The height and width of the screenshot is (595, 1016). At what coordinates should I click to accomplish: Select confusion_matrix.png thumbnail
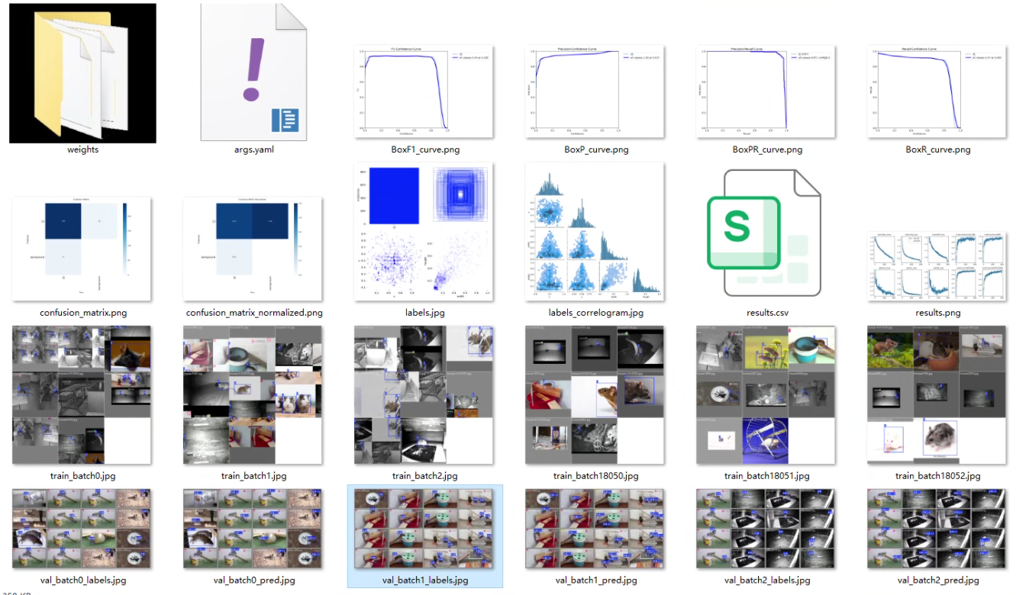82,249
